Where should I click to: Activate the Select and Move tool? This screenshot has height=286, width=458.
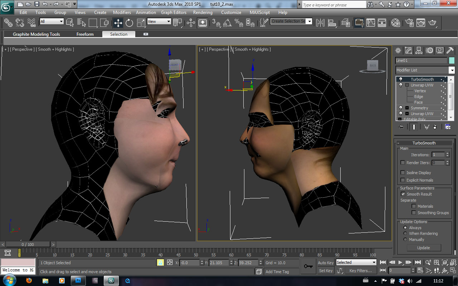(118, 23)
